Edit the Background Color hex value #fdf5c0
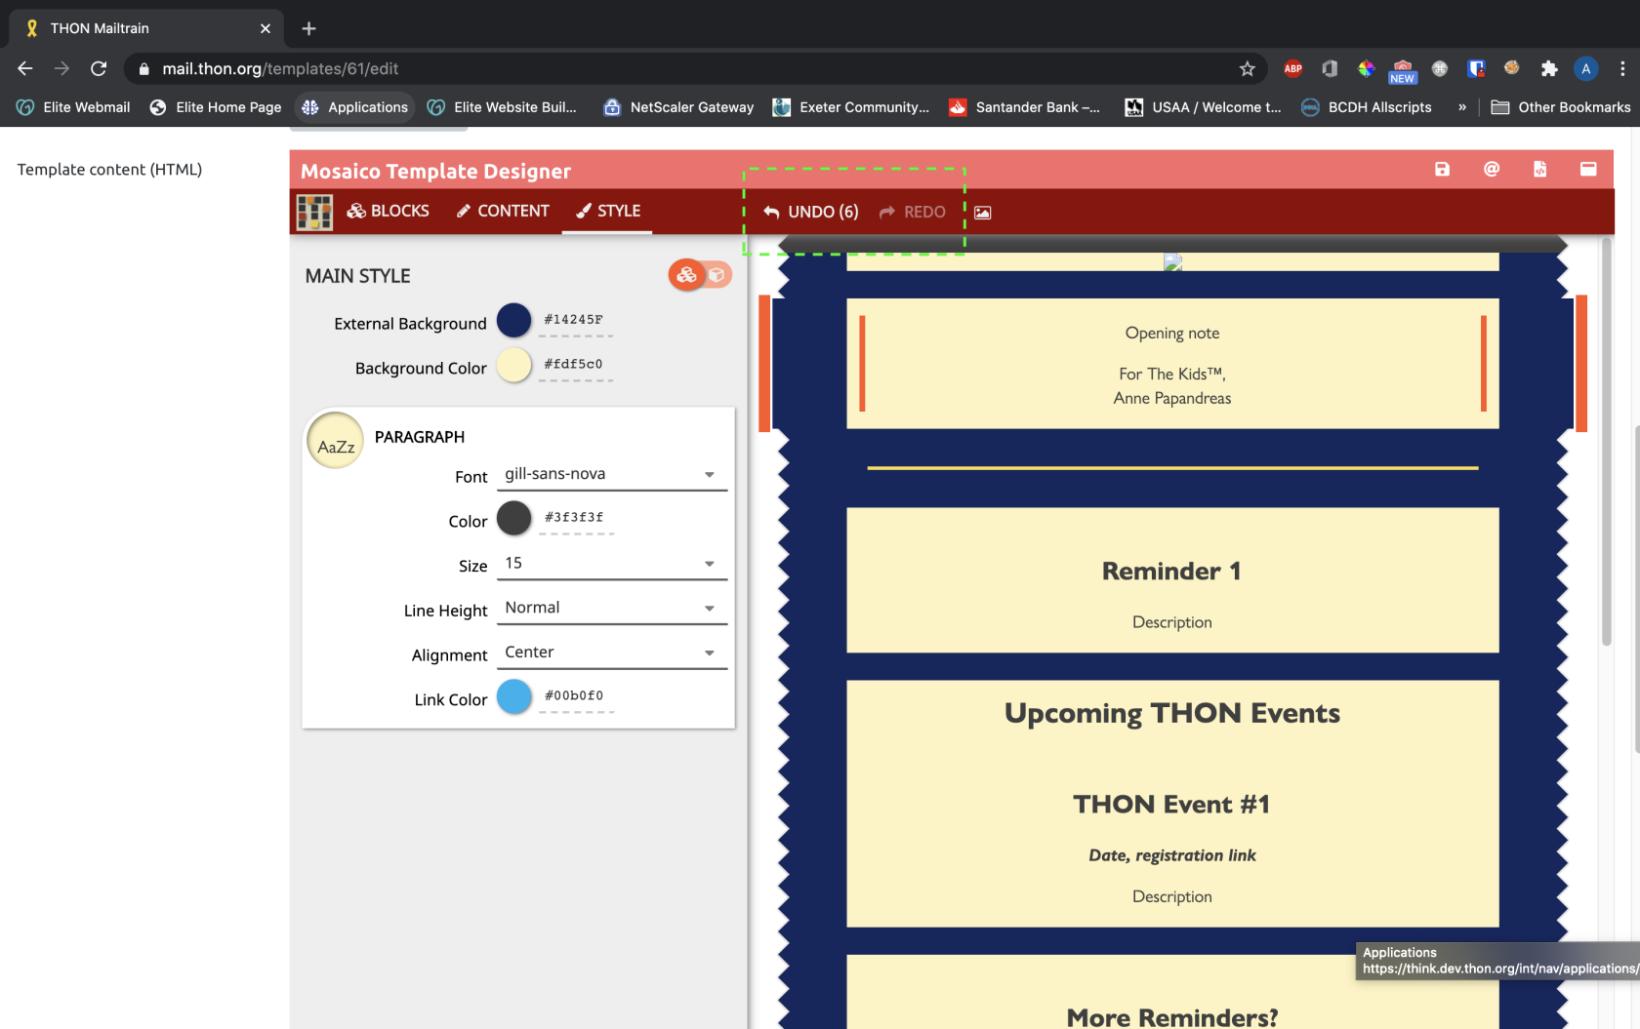Viewport: 1640px width, 1029px height. [x=575, y=365]
